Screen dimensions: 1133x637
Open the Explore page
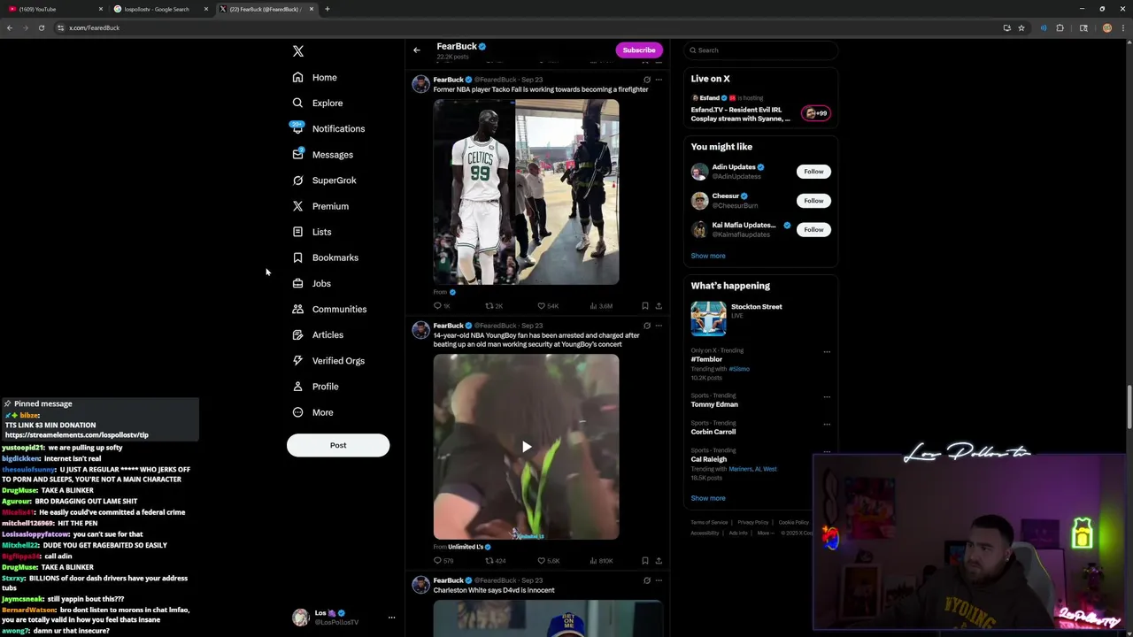(x=317, y=103)
